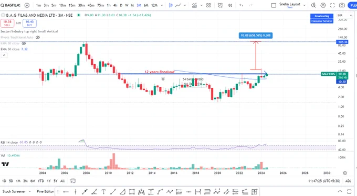Select the table grid tool icon

coord(254,192)
